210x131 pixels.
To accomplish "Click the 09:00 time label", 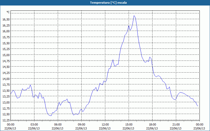I will (81, 125).
